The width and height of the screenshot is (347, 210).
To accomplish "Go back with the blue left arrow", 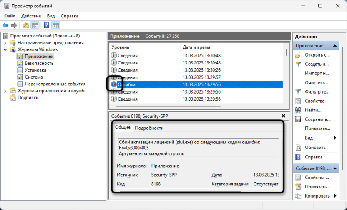I will (5, 25).
